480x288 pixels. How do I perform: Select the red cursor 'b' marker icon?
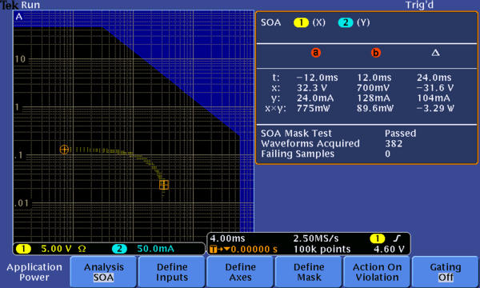tap(376, 52)
